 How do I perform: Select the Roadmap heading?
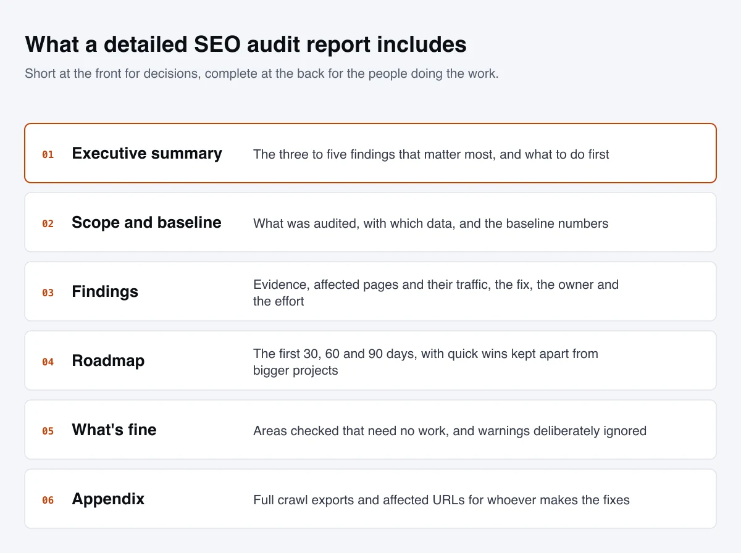[108, 361]
